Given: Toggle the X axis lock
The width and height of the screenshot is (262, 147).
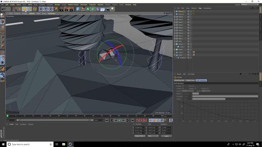Looking at the screenshot, I should (x=41, y=9).
